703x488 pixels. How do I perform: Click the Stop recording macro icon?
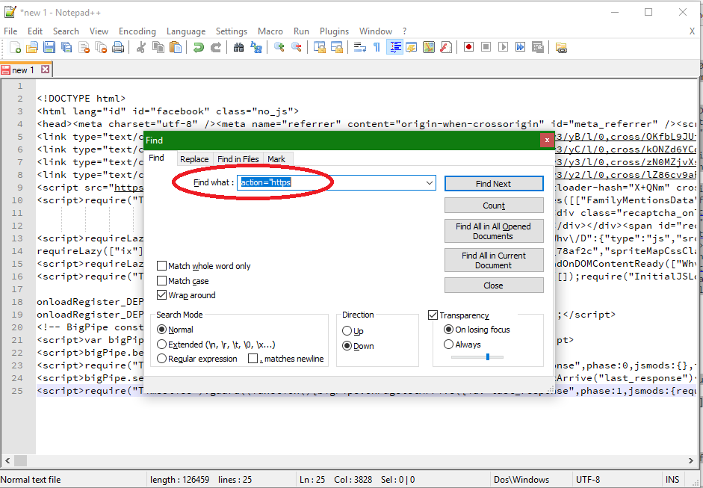point(486,47)
